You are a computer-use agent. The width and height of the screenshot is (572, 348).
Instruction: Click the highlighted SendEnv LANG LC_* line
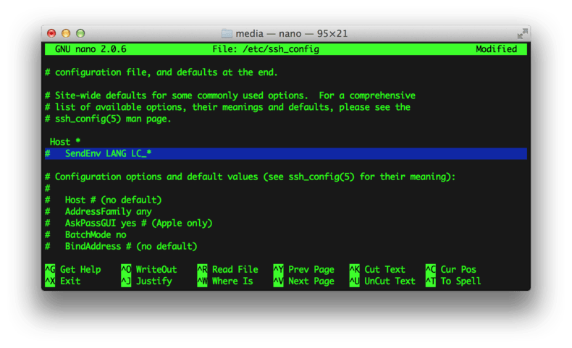click(286, 153)
